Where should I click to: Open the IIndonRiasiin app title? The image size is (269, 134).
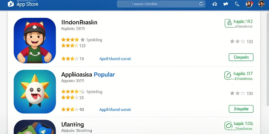click(79, 22)
